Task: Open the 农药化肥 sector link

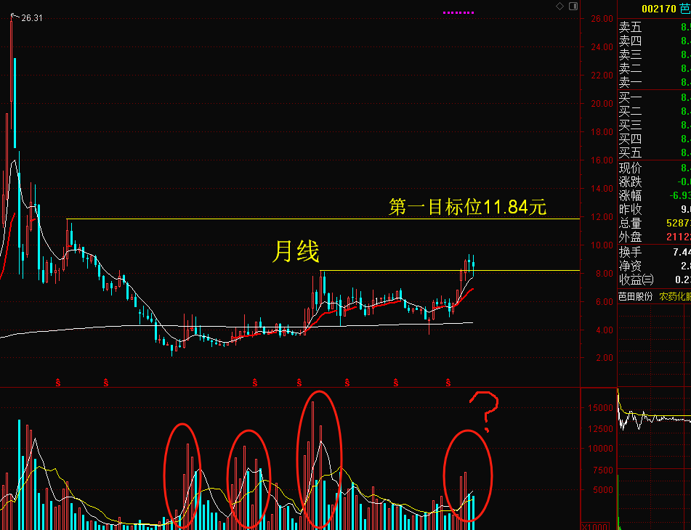Action: 675,296
